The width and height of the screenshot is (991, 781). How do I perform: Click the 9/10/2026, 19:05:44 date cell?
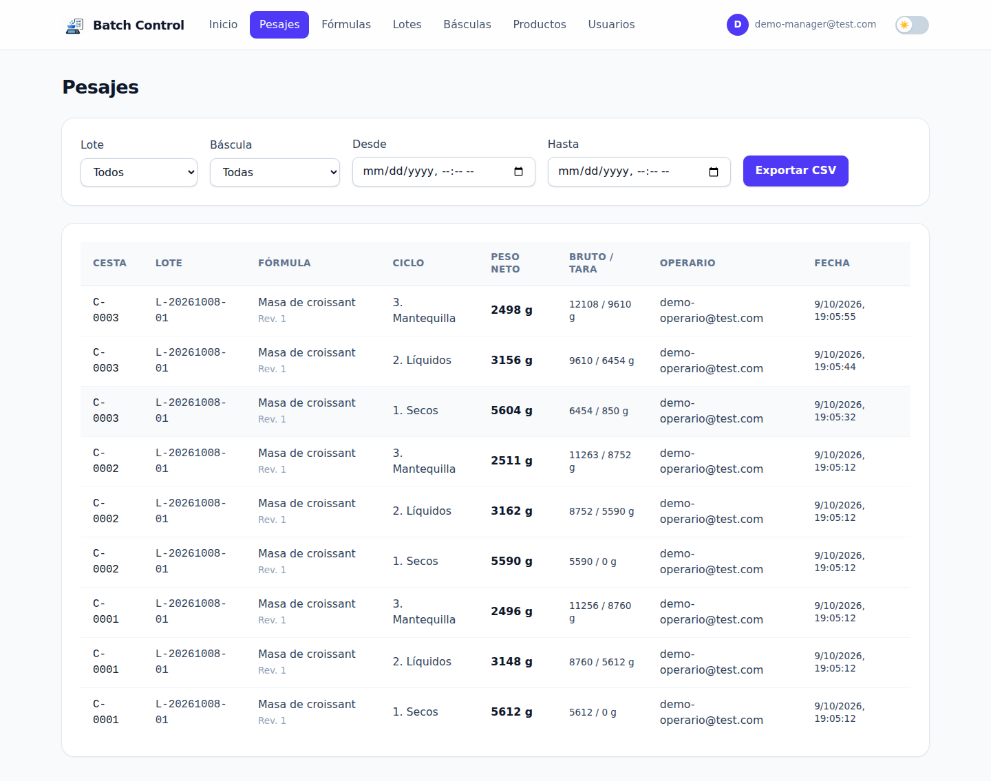839,361
